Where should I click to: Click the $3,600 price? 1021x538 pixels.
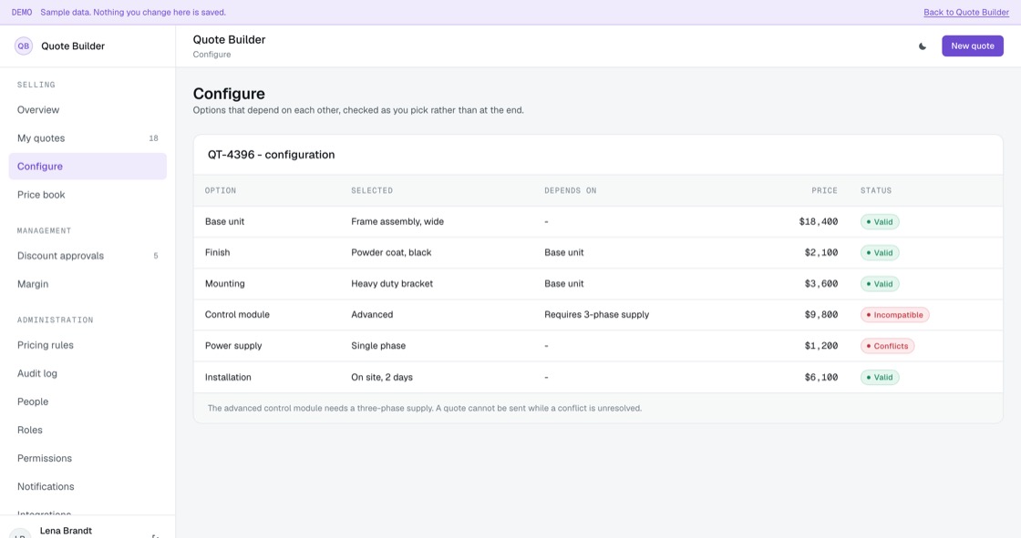pos(821,284)
